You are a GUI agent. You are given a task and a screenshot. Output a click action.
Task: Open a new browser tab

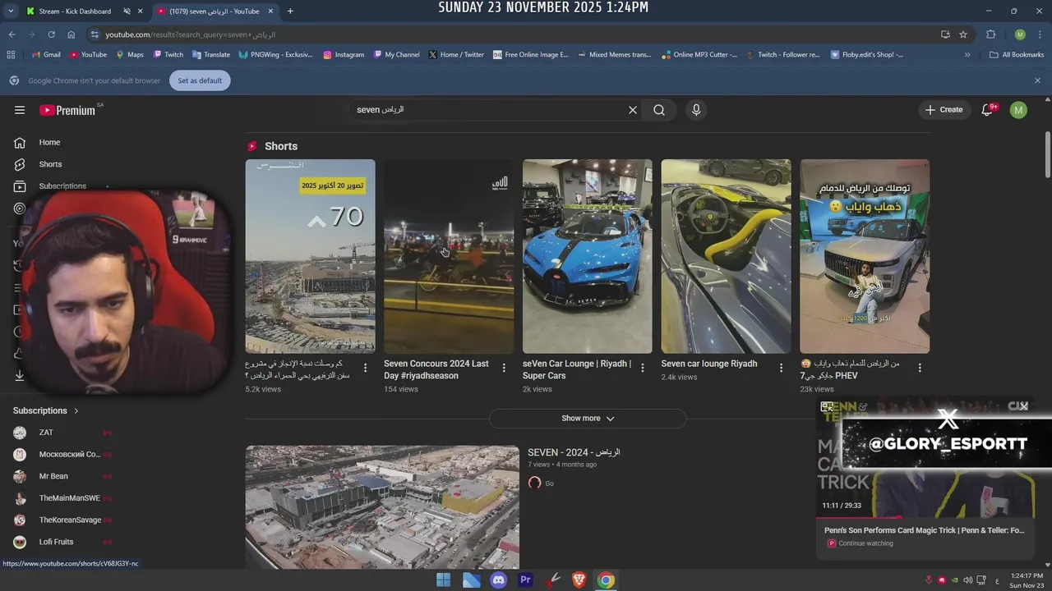coord(290,11)
